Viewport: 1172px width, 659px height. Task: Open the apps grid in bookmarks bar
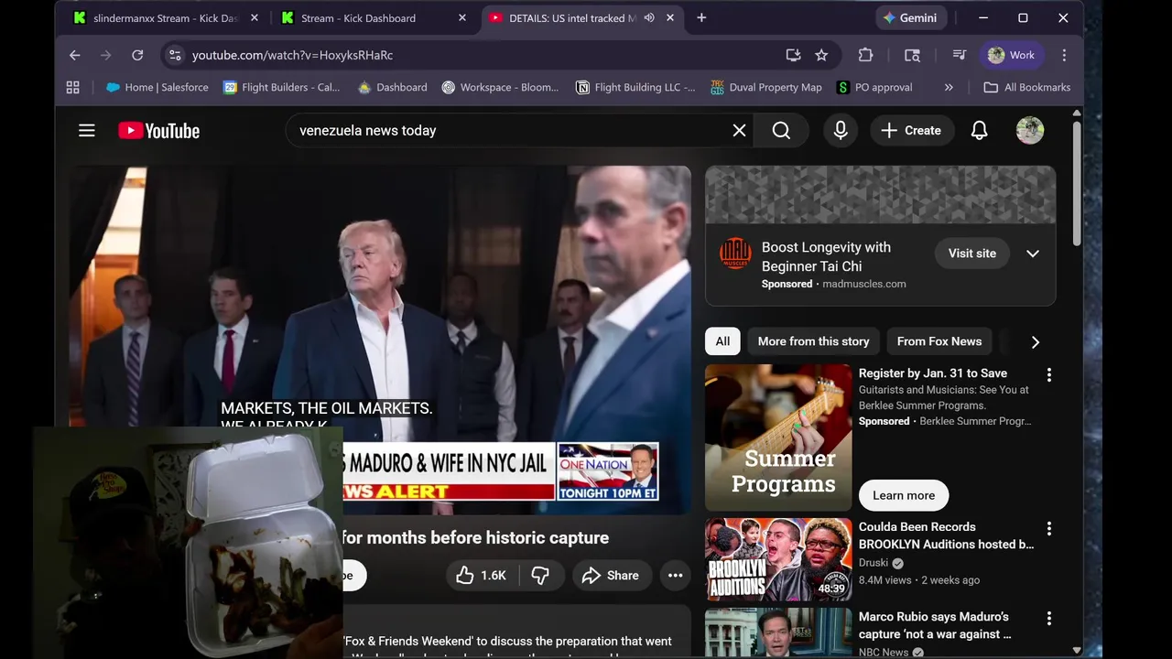73,87
